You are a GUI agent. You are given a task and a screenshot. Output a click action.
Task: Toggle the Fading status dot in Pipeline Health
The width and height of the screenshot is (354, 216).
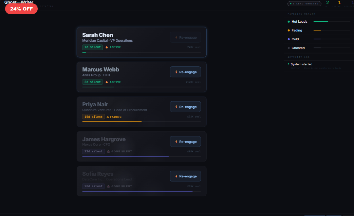click(x=288, y=30)
